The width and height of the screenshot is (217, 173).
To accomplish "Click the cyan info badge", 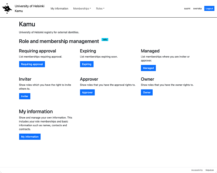I will pyautogui.click(x=105, y=40).
